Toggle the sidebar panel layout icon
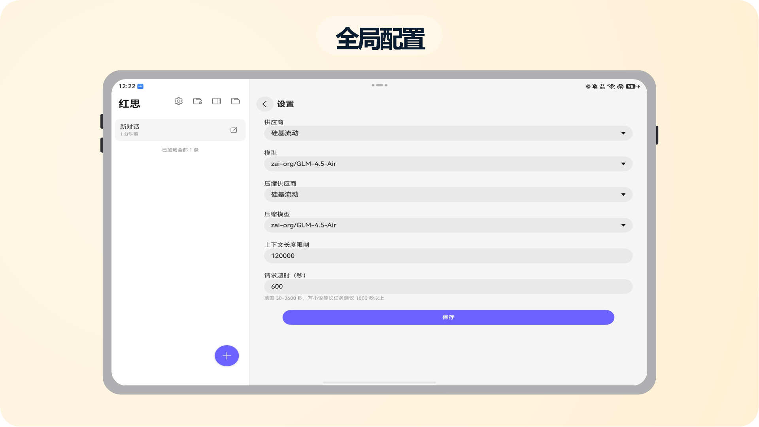 [217, 101]
